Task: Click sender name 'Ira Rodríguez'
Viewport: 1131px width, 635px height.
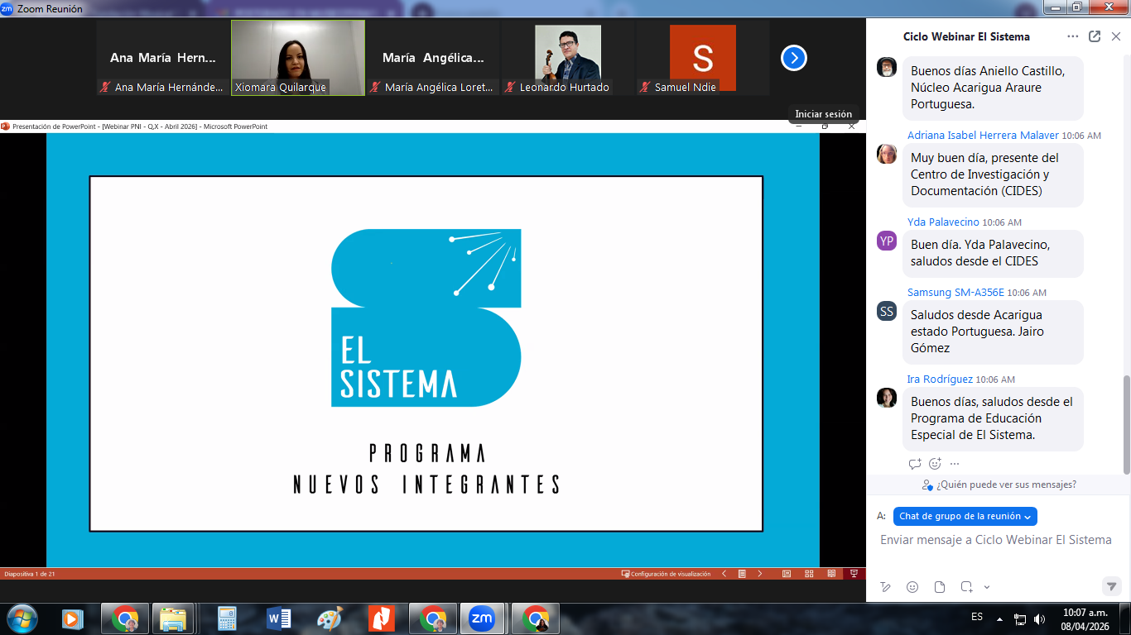Action: click(x=940, y=380)
